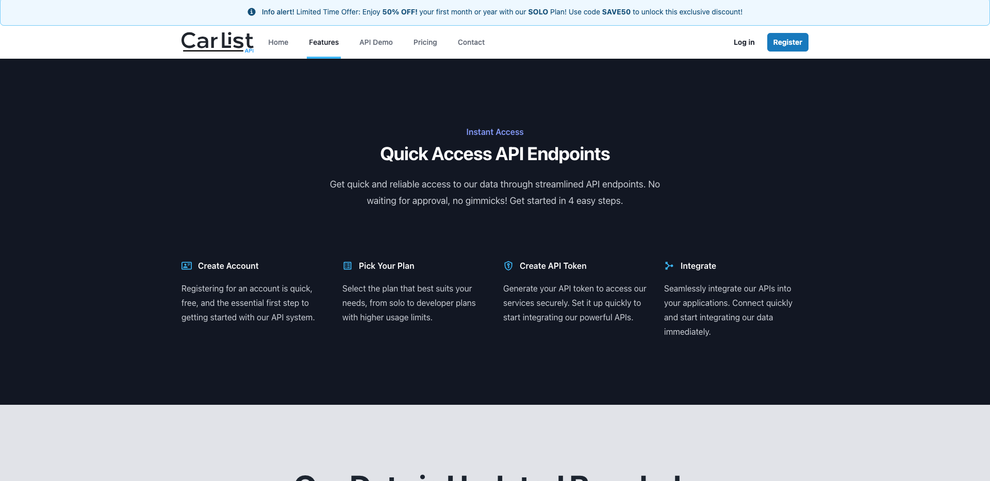Select the Features nav tab

324,42
